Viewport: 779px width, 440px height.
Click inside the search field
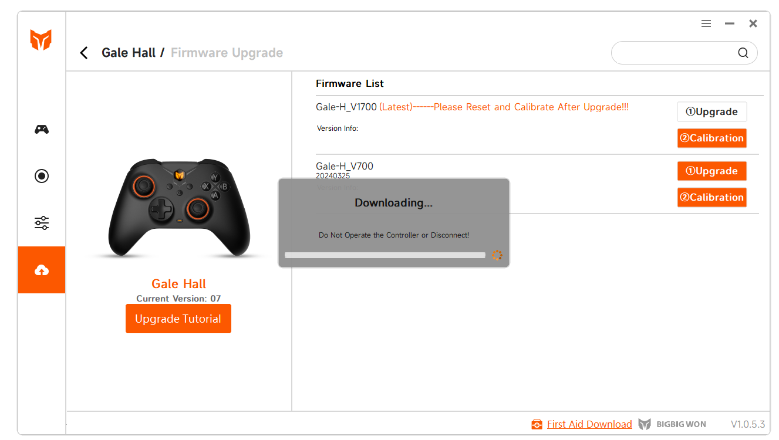click(x=675, y=53)
